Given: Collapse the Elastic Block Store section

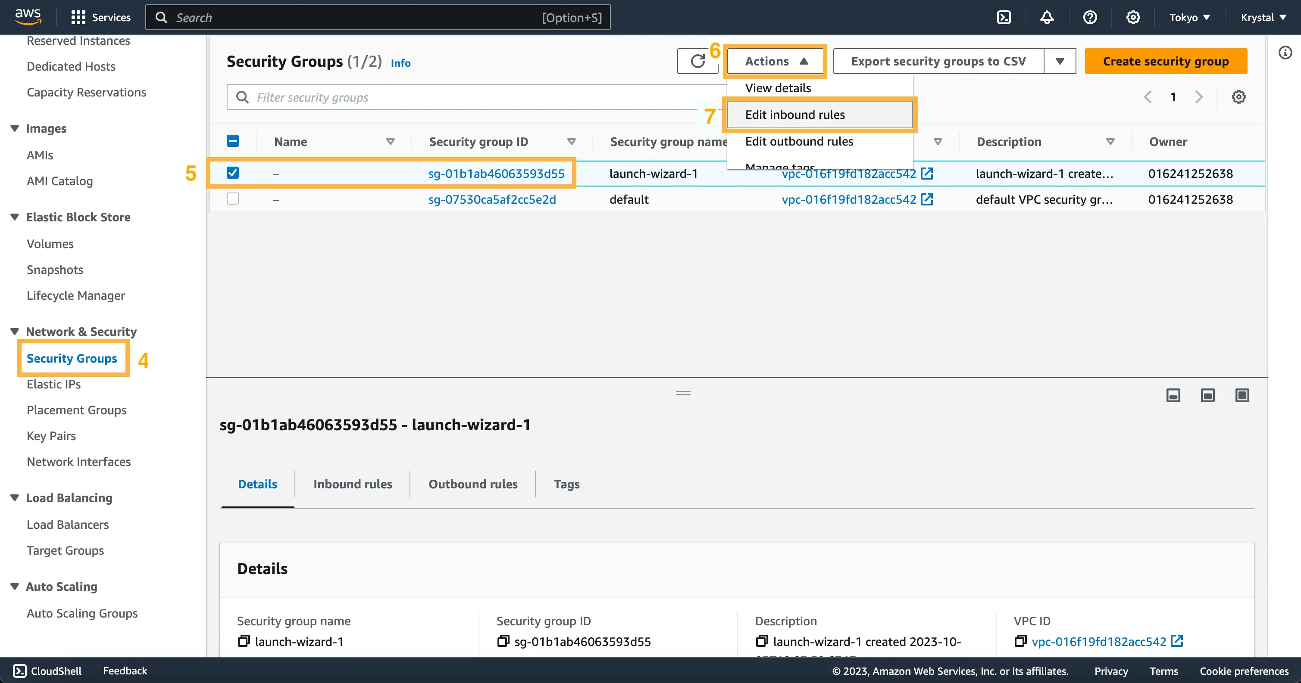Looking at the screenshot, I should (15, 217).
